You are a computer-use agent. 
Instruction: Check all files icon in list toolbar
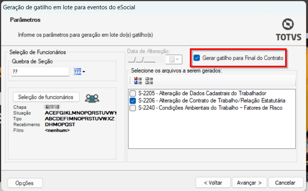click(x=138, y=80)
